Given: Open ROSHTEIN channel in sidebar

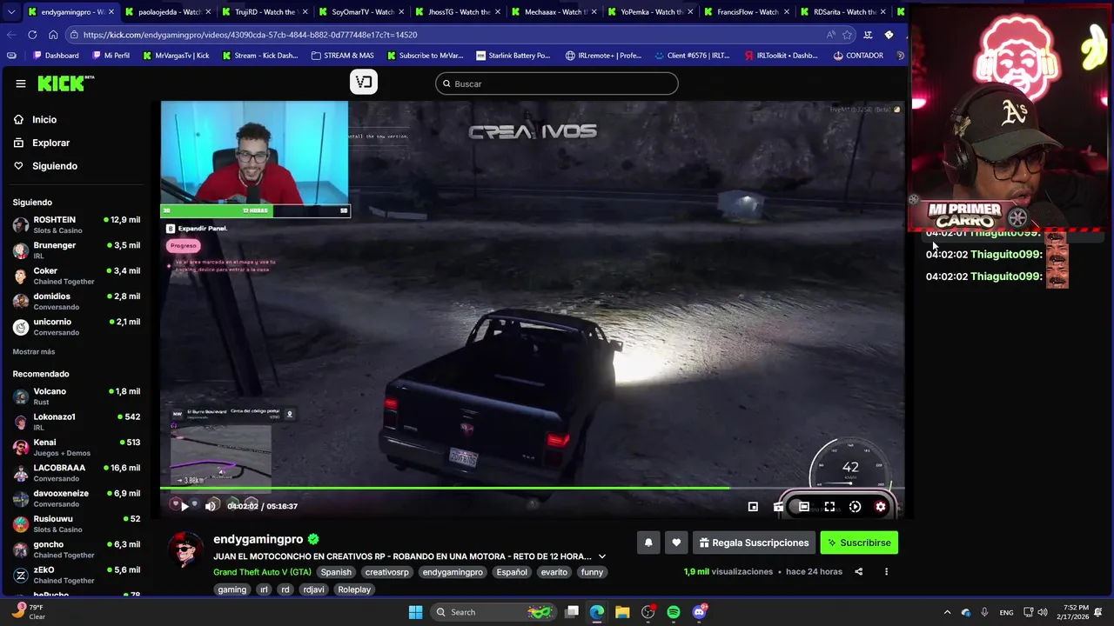Looking at the screenshot, I should click(77, 225).
